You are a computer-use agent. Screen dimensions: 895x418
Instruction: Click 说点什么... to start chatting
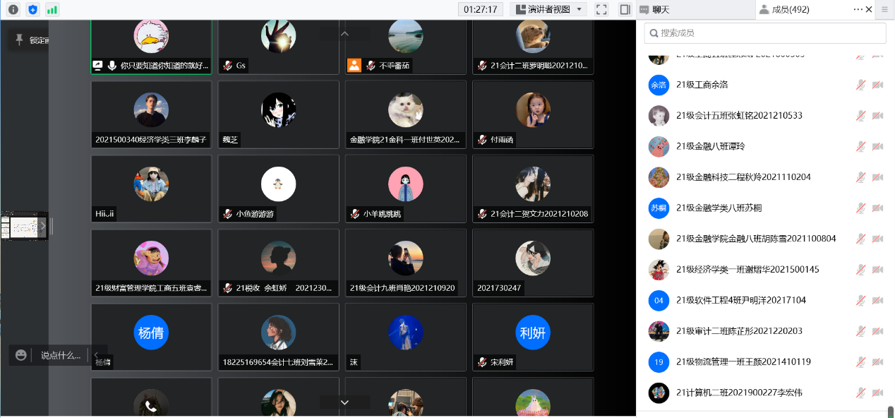click(x=61, y=355)
